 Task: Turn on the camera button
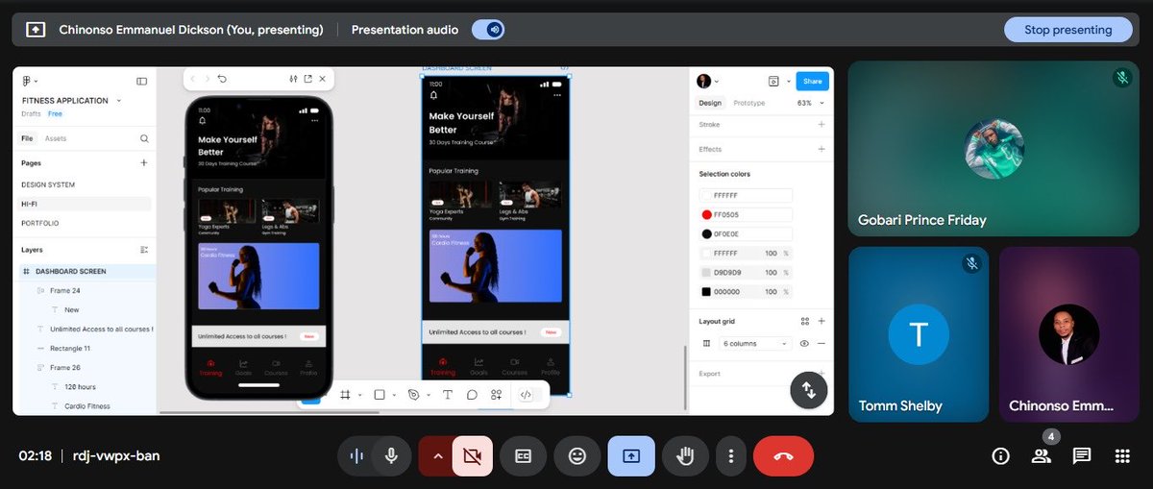[472, 456]
